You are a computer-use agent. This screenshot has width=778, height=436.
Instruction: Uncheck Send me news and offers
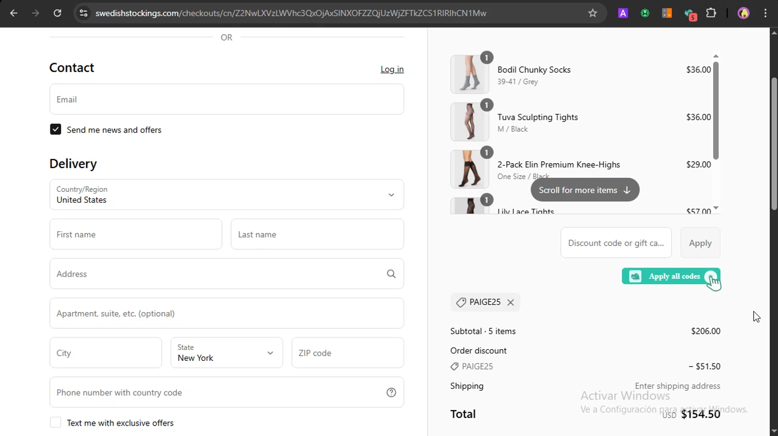point(55,130)
